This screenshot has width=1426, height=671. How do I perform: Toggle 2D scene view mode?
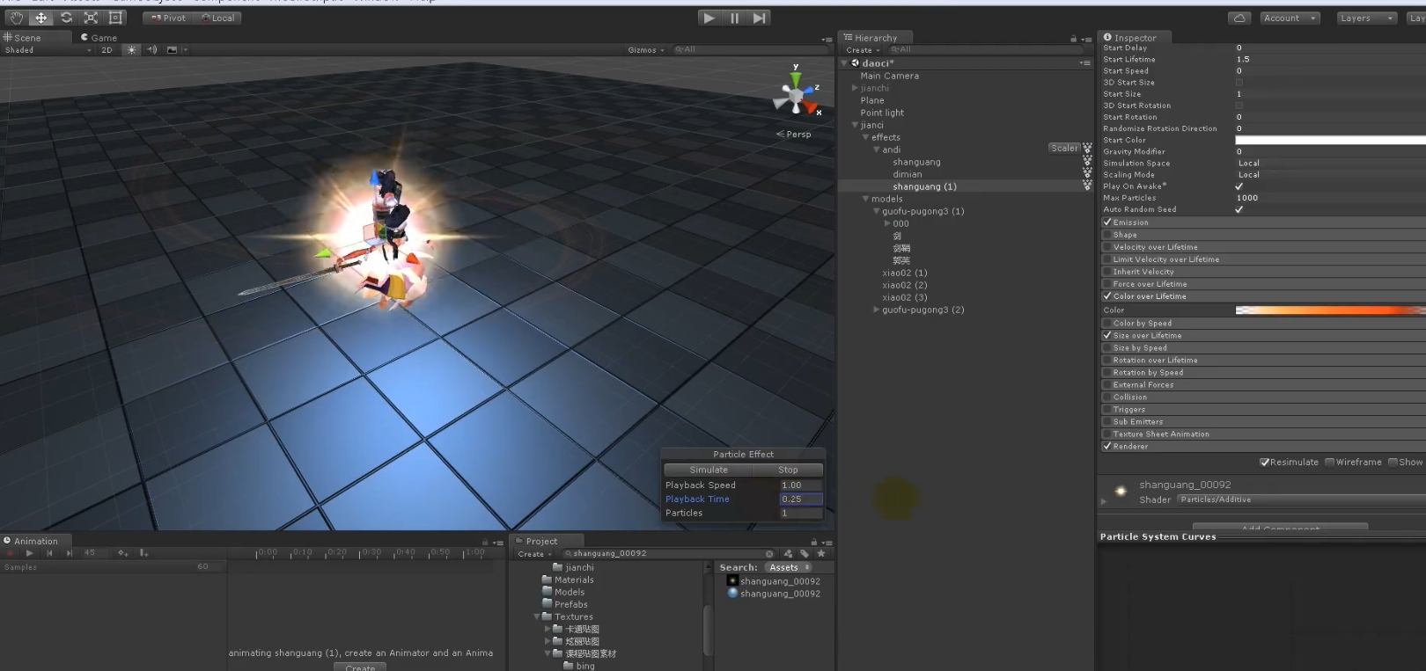coord(107,50)
